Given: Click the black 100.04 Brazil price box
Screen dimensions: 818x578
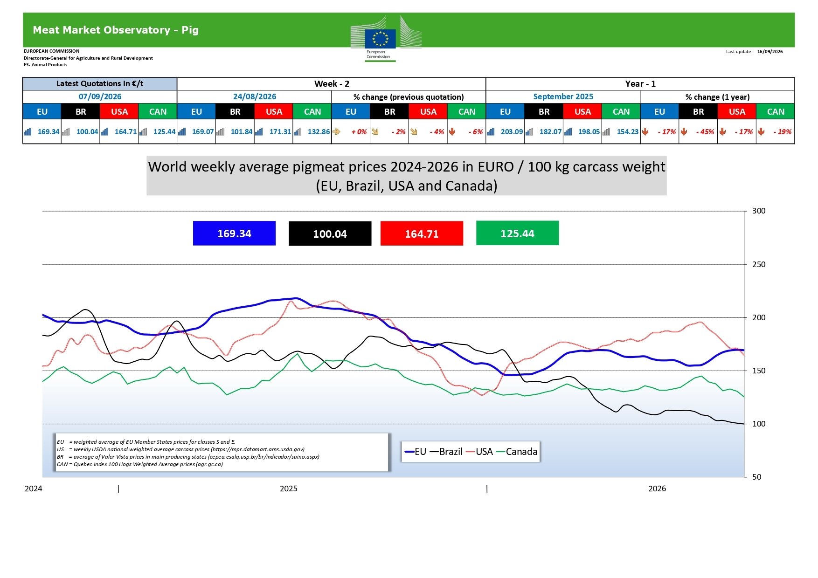Looking at the screenshot, I should tap(330, 234).
